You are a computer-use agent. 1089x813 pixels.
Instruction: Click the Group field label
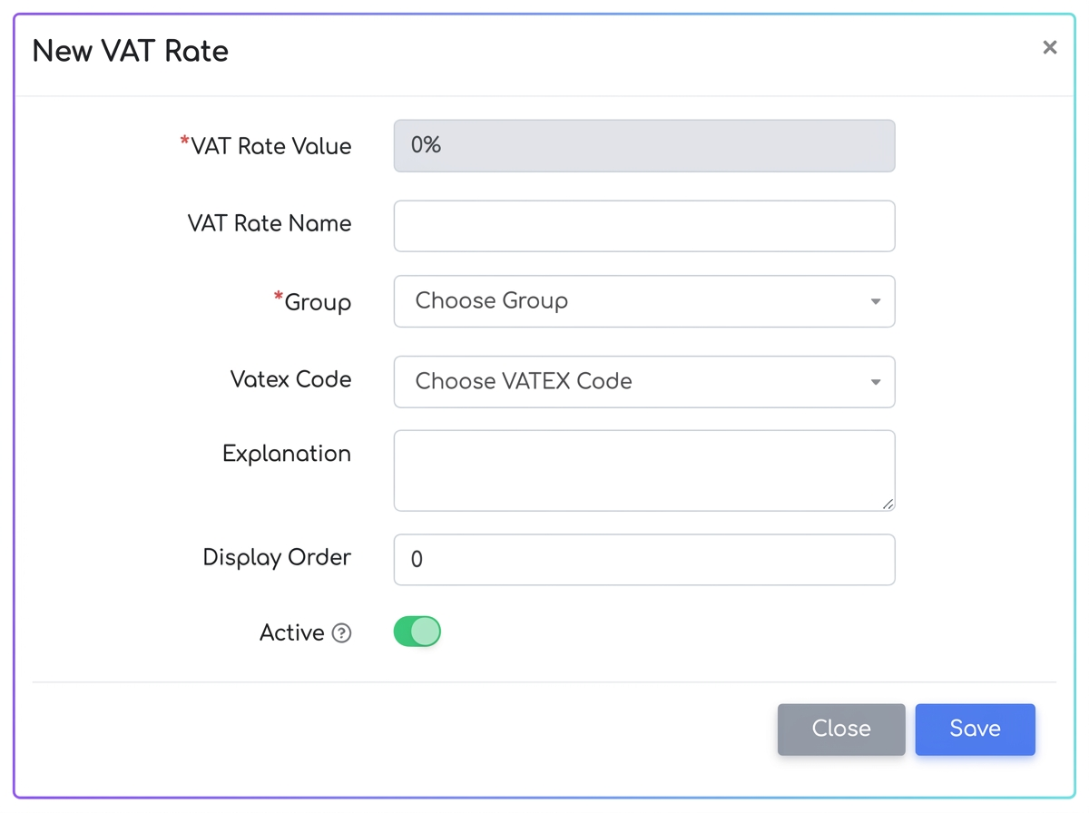pos(312,302)
